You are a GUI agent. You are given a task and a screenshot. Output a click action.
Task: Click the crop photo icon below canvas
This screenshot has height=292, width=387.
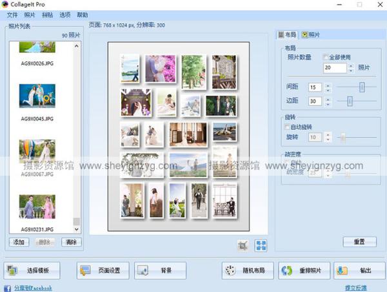(x=243, y=245)
